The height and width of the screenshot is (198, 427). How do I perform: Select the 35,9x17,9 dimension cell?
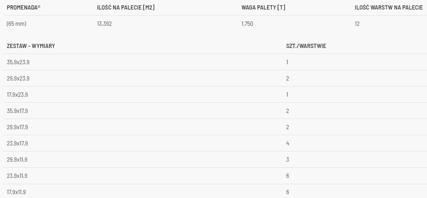click(x=17, y=111)
